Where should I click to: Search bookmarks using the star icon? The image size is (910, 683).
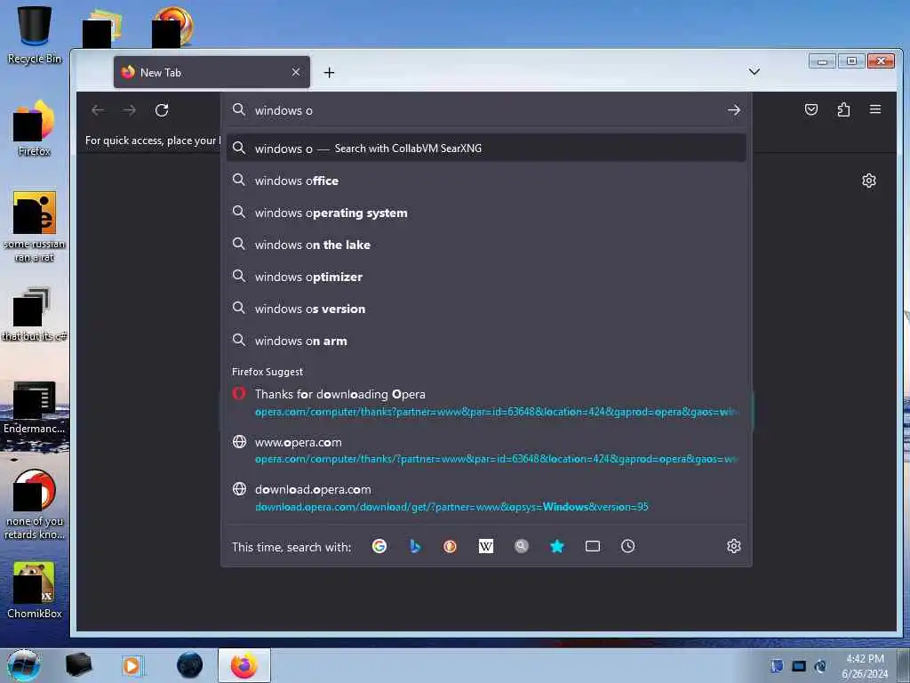click(x=557, y=547)
